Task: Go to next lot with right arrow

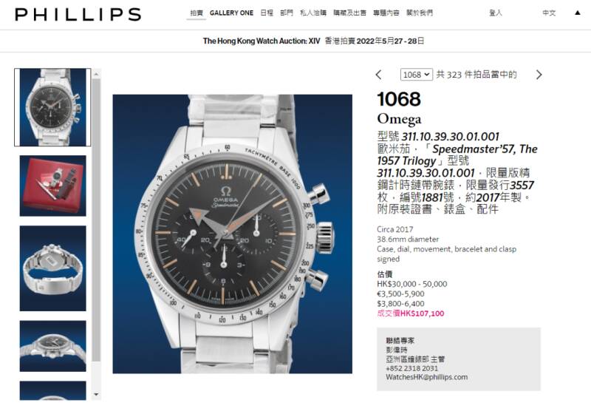Action: (539, 75)
